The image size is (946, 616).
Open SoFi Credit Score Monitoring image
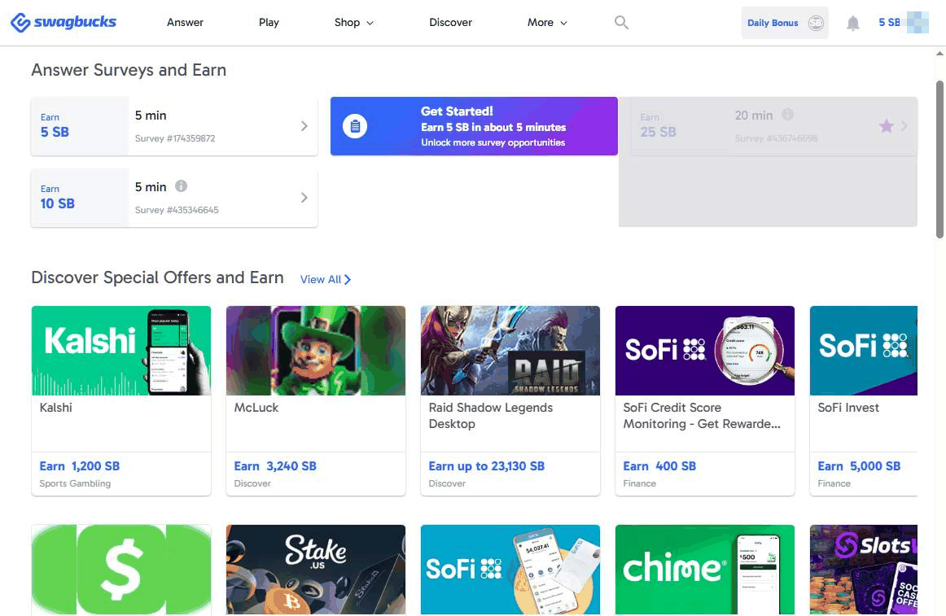(705, 351)
